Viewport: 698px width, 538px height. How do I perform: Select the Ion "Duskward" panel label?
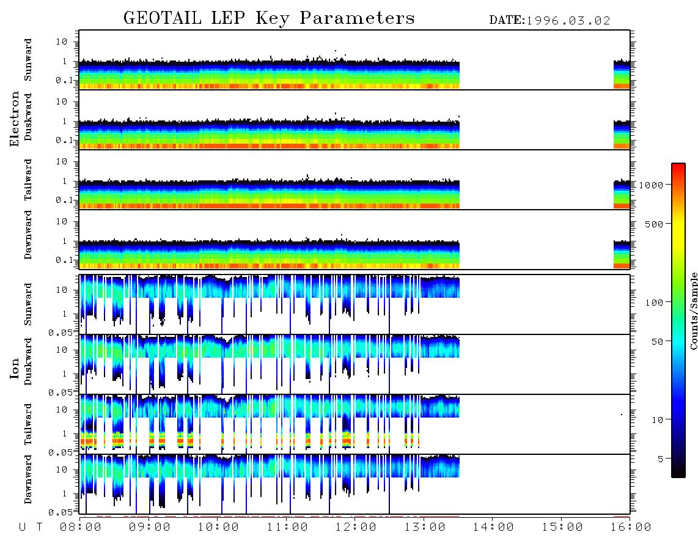(x=28, y=361)
